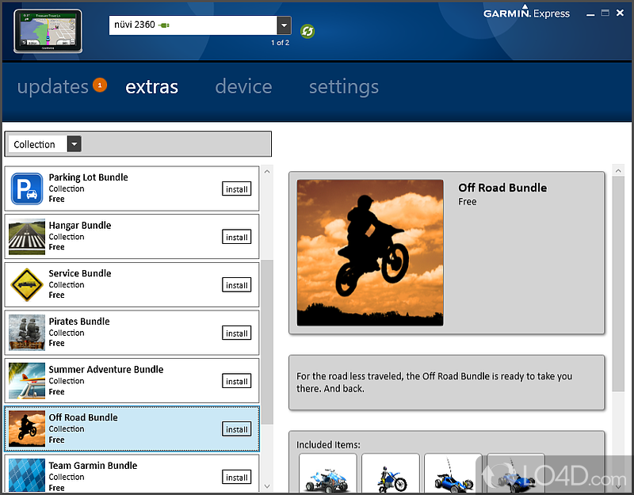Open the nüvi 2360 device dropdown
The image size is (634, 495).
[284, 26]
